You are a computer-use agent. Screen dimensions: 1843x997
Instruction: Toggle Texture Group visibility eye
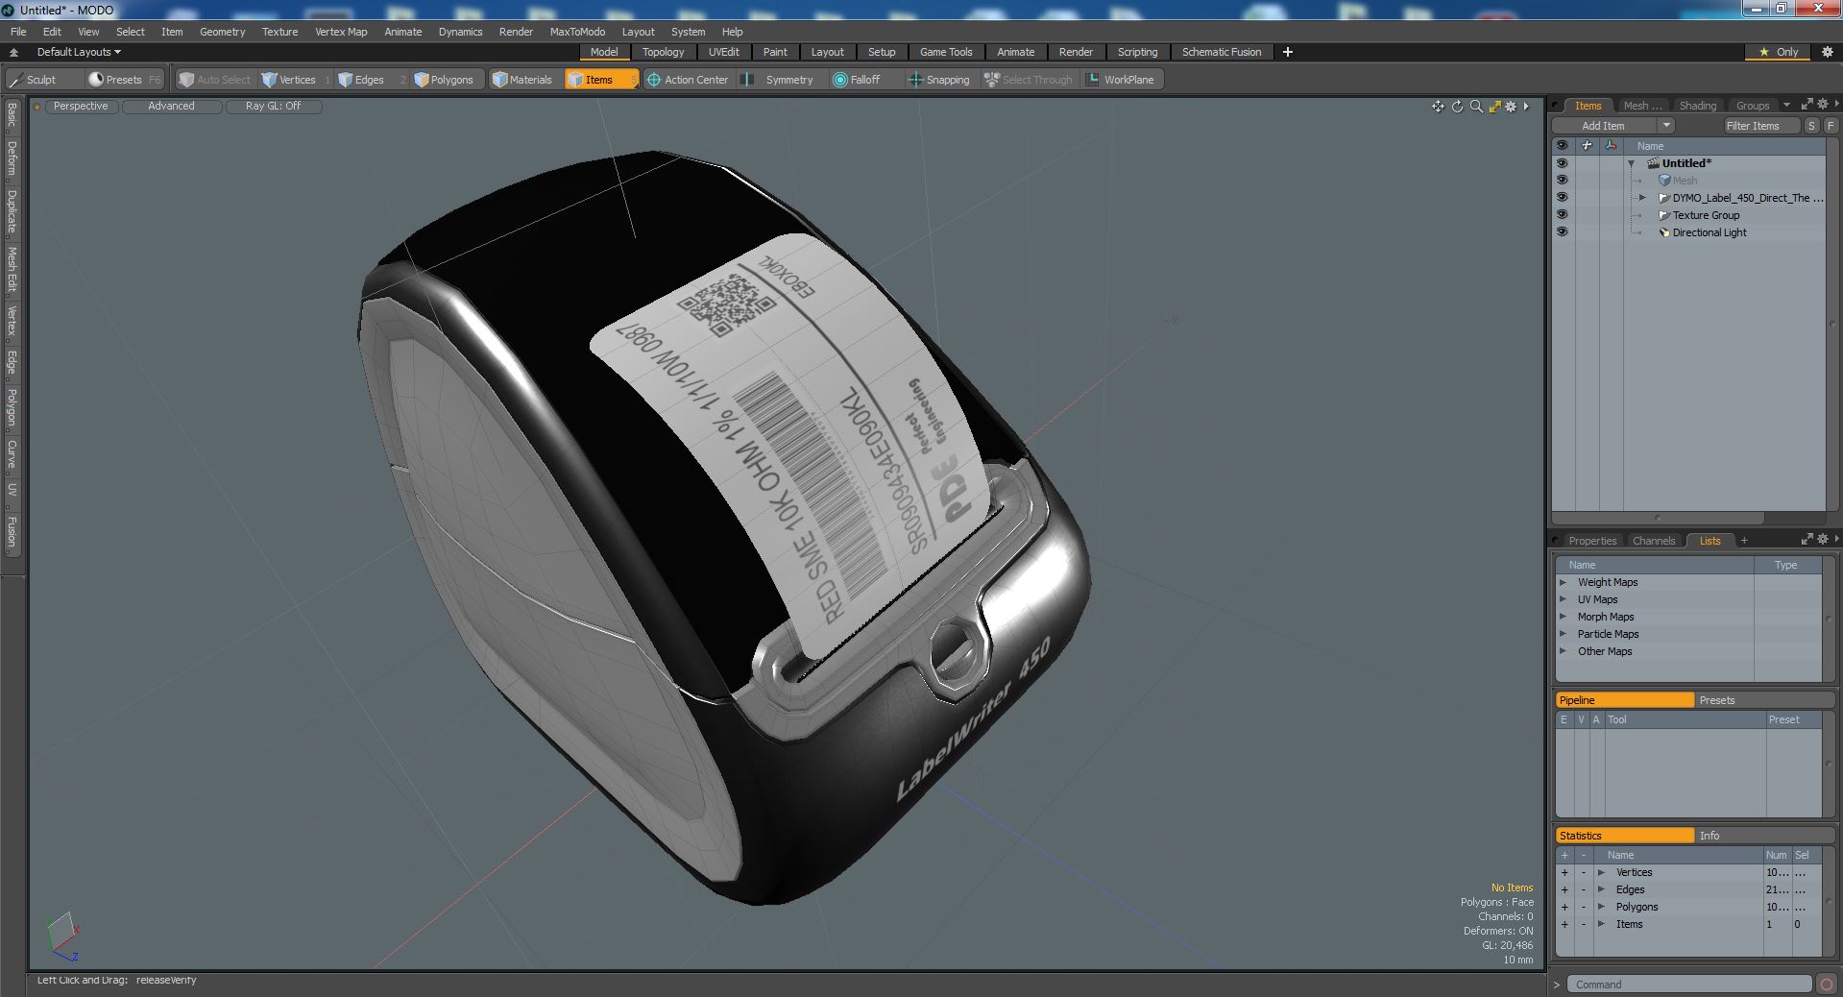pyautogui.click(x=1562, y=215)
